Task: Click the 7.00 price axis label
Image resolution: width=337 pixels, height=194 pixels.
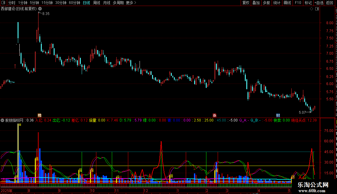Action: point(330,53)
